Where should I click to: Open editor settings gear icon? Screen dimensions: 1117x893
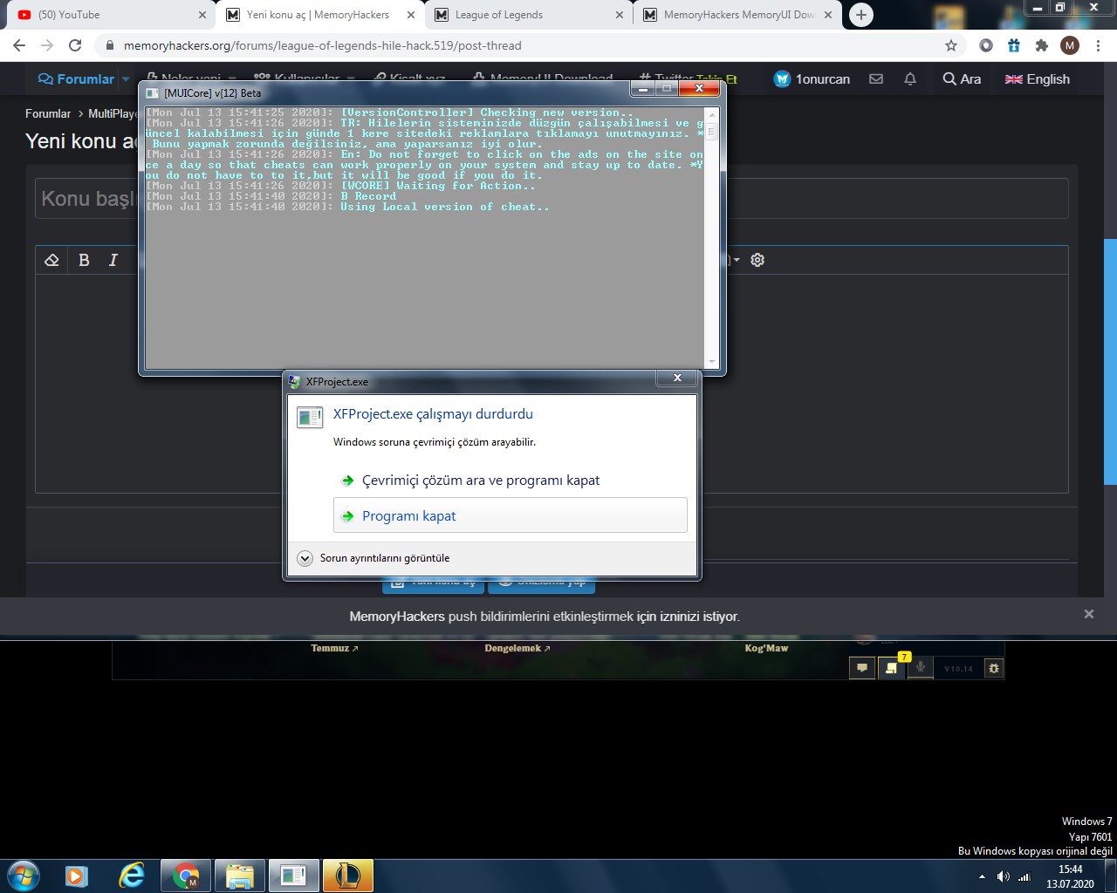757,260
